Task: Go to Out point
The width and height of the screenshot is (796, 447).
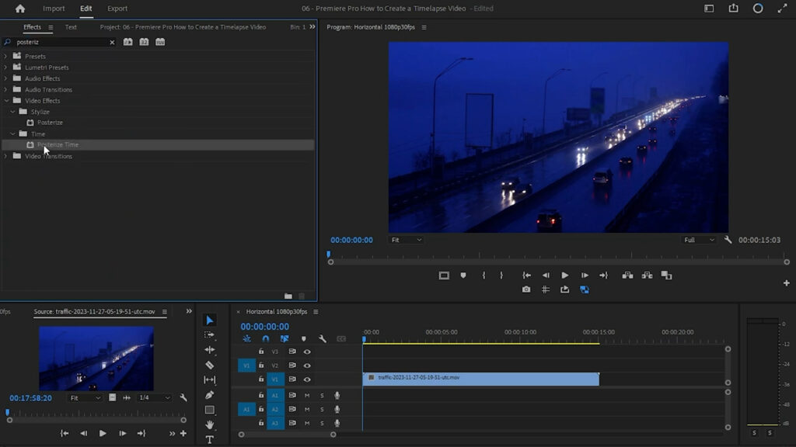Action: click(603, 275)
